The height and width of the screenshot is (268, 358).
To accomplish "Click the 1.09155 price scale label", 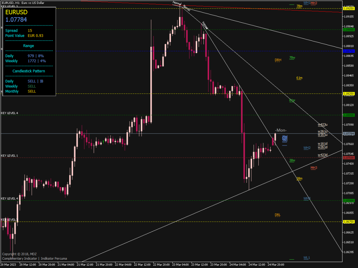I will (x=349, y=17).
